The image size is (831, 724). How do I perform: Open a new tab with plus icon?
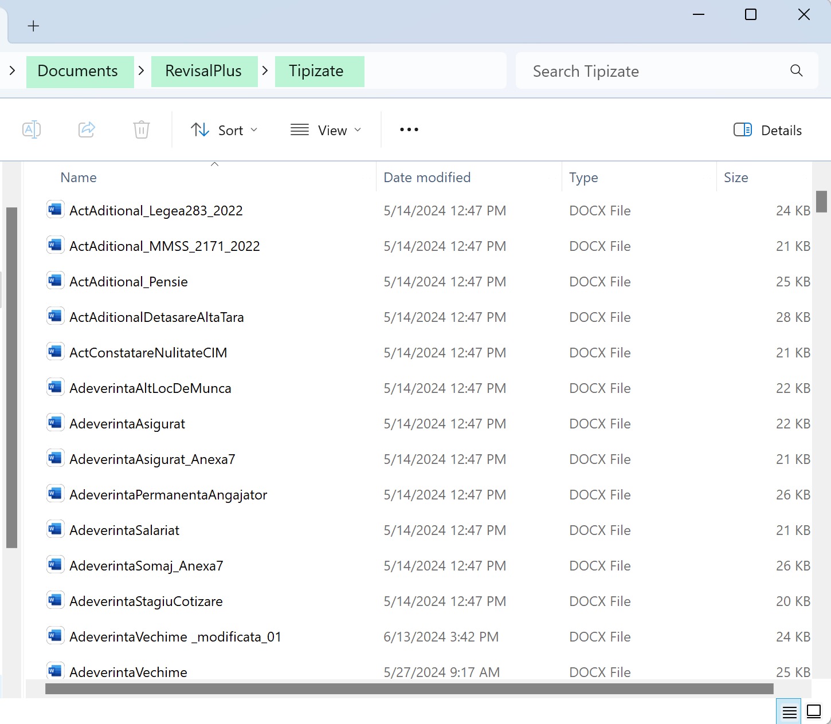[33, 26]
